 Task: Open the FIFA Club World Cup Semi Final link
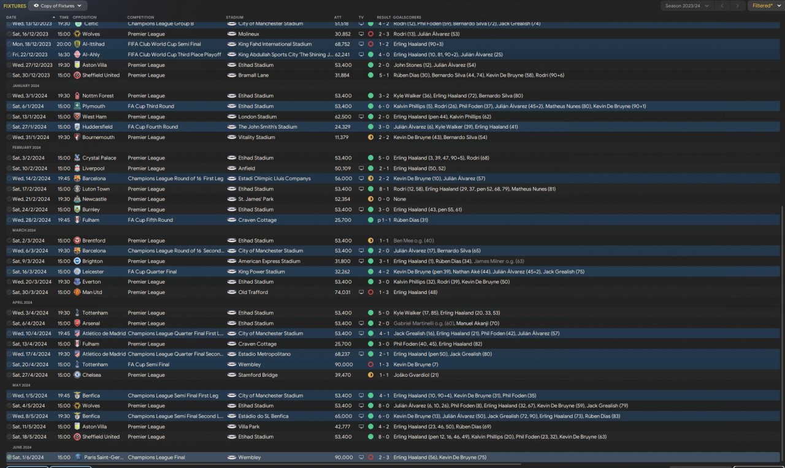pos(164,45)
